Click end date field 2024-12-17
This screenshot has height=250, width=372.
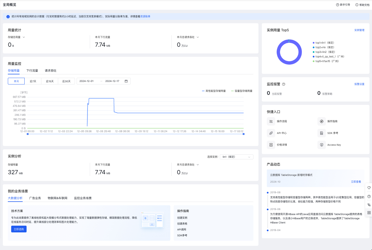112,81
